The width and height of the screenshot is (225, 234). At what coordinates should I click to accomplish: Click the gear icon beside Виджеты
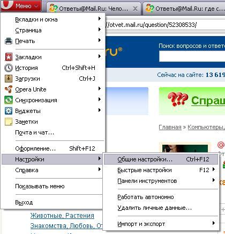click(9, 111)
